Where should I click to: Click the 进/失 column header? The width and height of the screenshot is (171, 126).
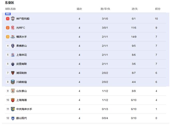134,9
